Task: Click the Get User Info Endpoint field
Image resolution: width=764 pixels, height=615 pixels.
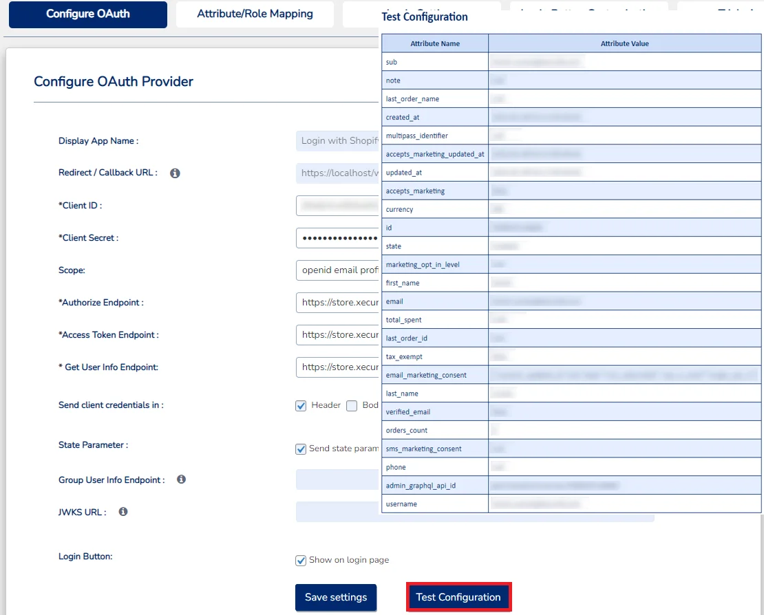Action: 337,367
